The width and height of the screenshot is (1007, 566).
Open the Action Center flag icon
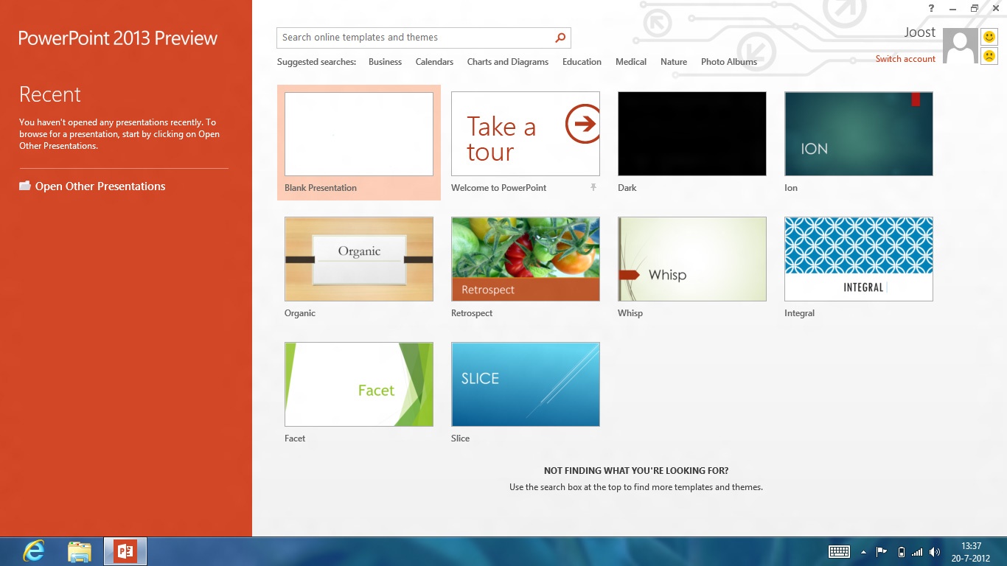(881, 552)
